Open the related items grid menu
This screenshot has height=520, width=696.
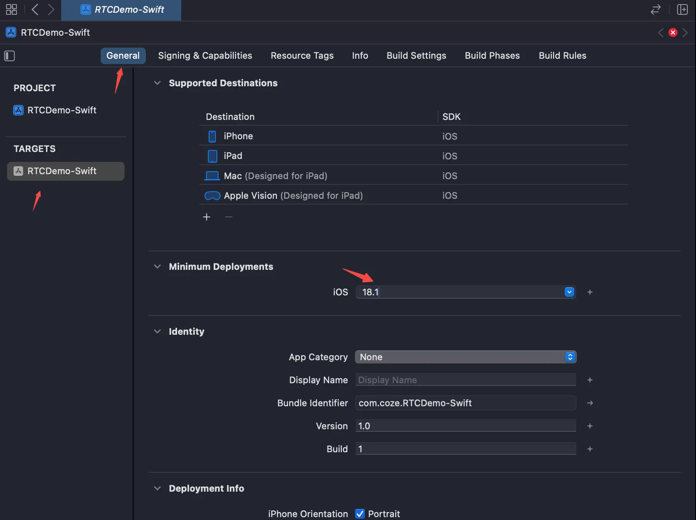tap(12, 9)
